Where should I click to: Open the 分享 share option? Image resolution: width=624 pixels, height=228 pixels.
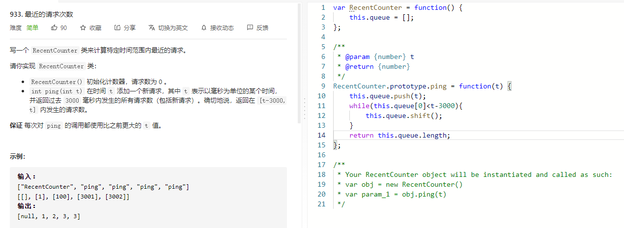(125, 28)
